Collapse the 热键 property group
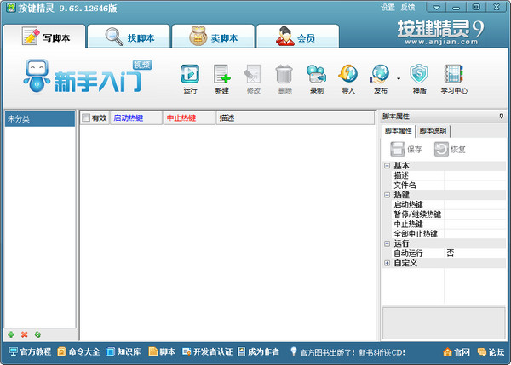Image resolution: width=511 pixels, height=365 pixels. click(x=387, y=195)
